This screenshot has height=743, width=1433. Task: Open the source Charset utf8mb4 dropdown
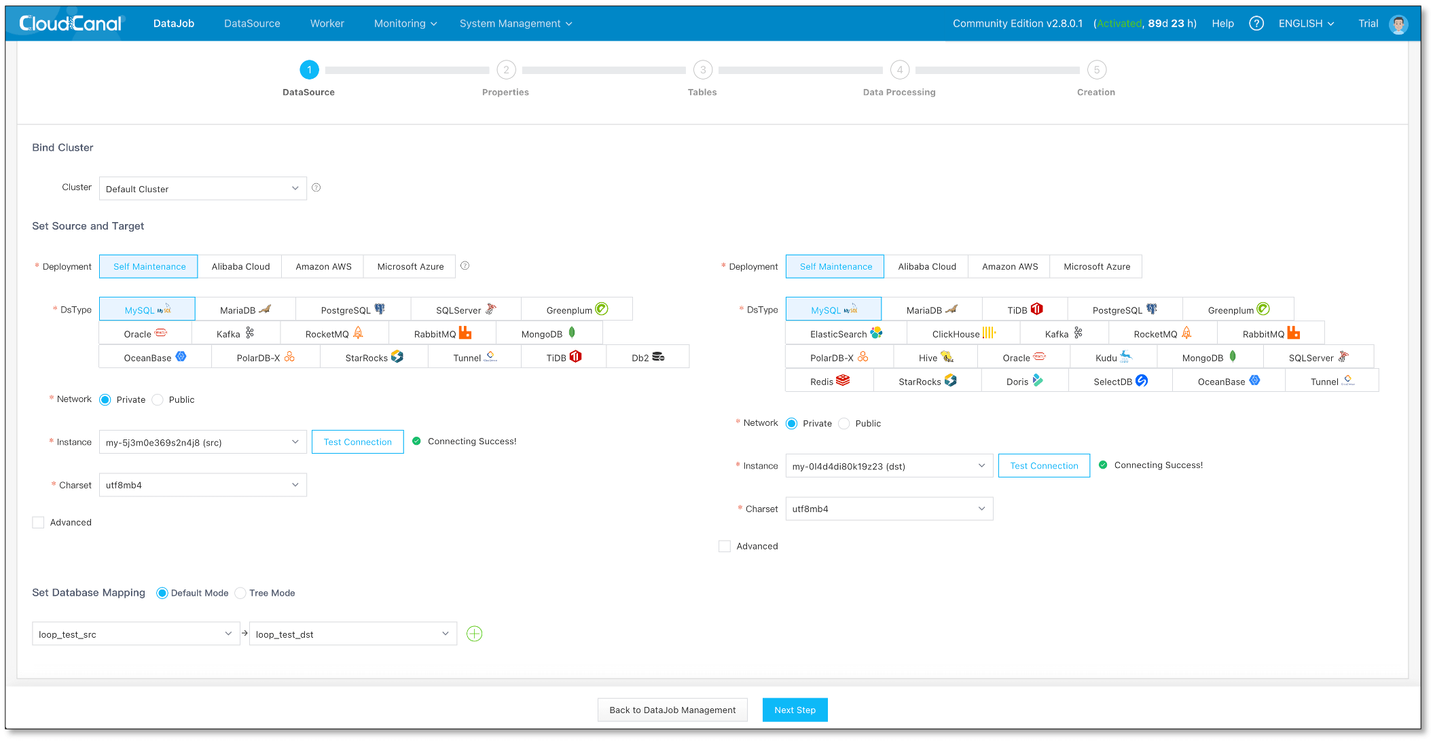pyautogui.click(x=202, y=485)
